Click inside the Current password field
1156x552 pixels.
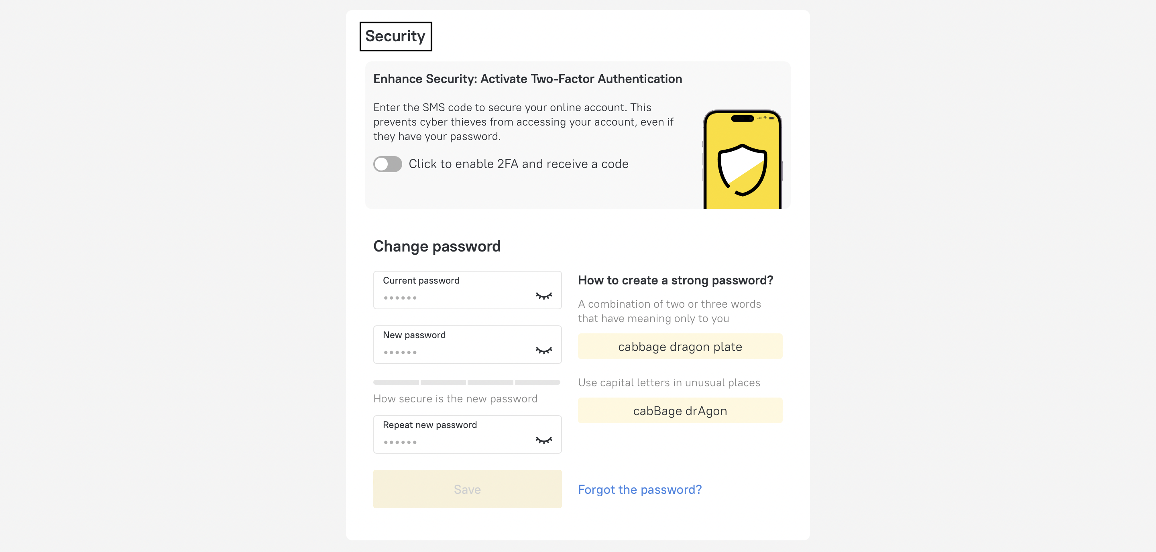[x=449, y=290]
